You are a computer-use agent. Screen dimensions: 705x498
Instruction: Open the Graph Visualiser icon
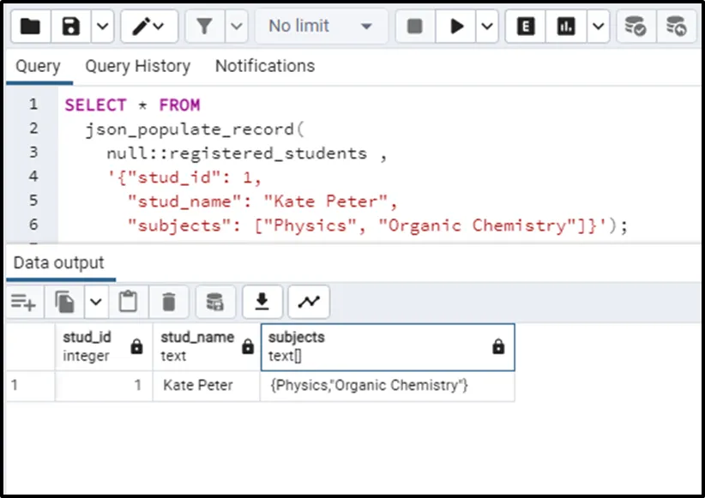(308, 302)
